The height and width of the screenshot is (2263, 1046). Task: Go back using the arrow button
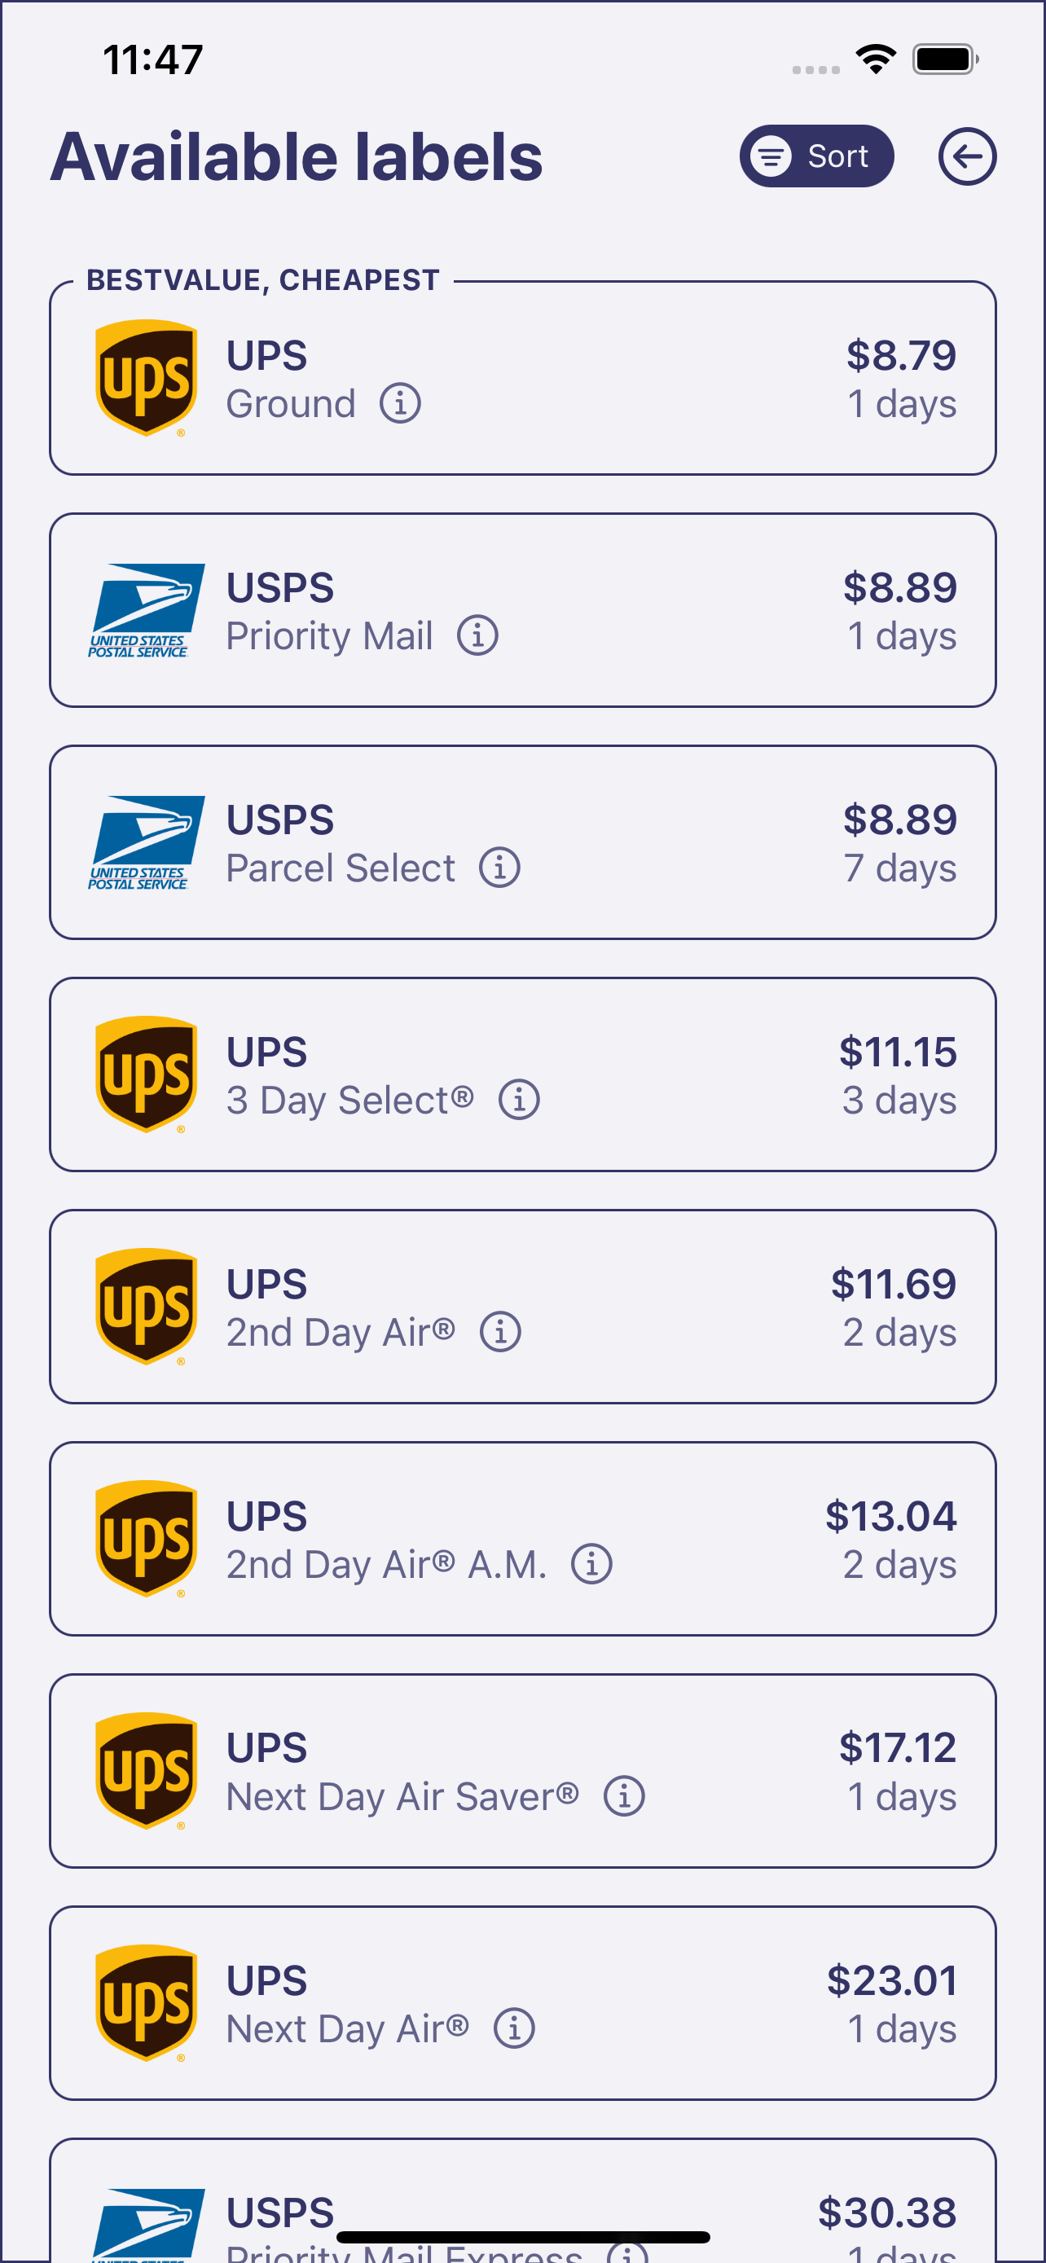(x=966, y=157)
